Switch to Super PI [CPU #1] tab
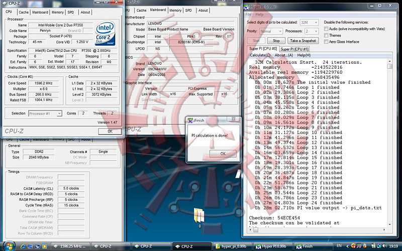402x251 pixels. pyautogui.click(x=294, y=49)
